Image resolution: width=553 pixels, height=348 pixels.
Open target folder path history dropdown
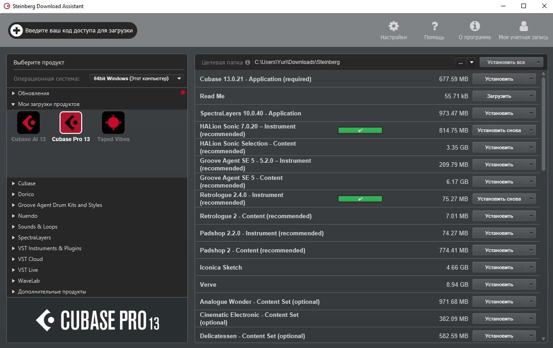[x=472, y=62]
